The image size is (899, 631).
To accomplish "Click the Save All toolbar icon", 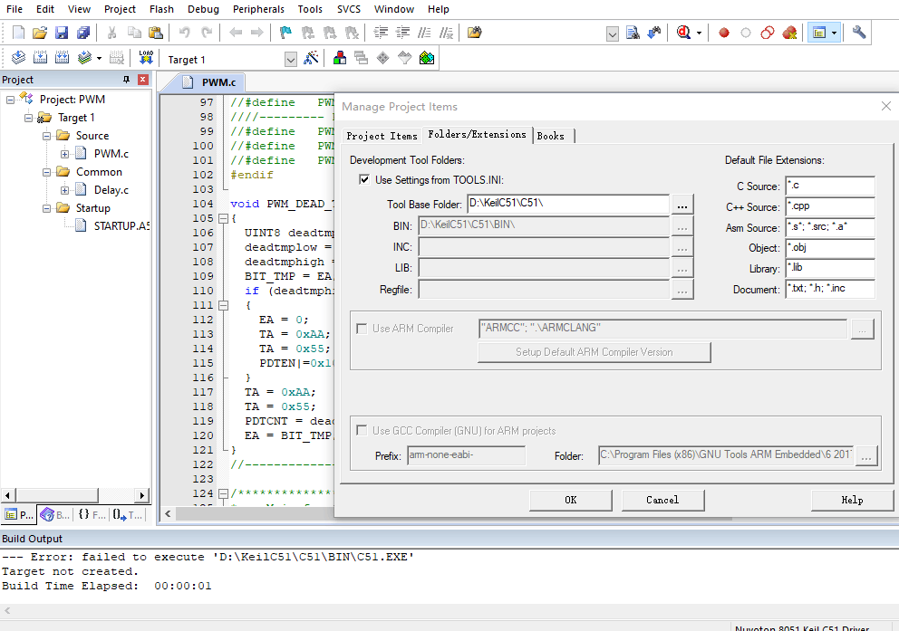I will point(83,33).
